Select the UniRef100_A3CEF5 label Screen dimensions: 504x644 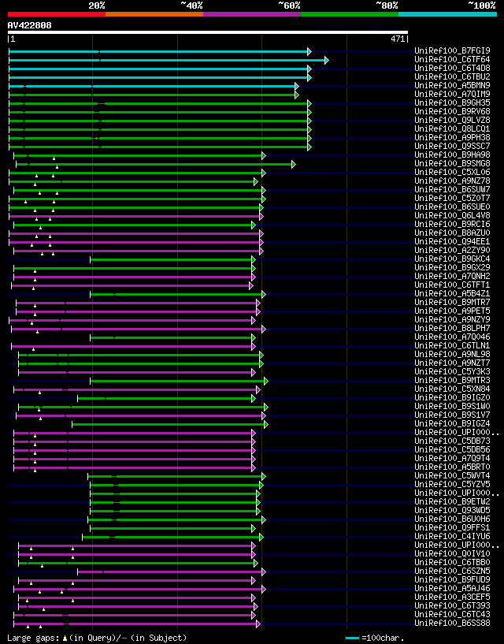(x=452, y=597)
